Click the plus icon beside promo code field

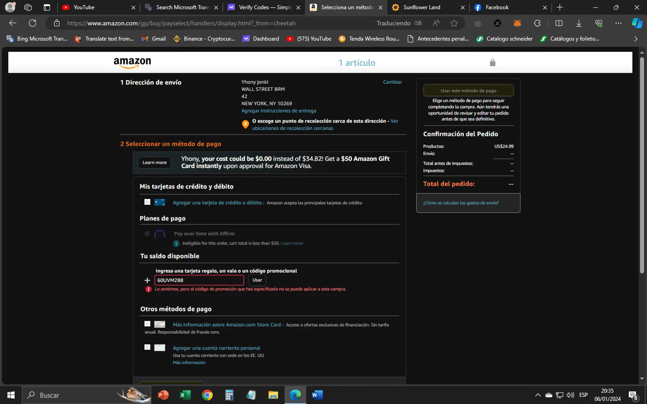[x=147, y=280]
